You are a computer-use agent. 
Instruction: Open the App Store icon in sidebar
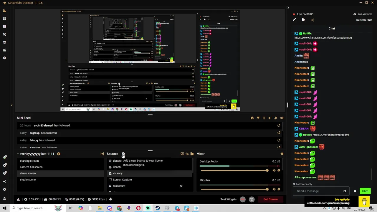pyautogui.click(x=4, y=42)
